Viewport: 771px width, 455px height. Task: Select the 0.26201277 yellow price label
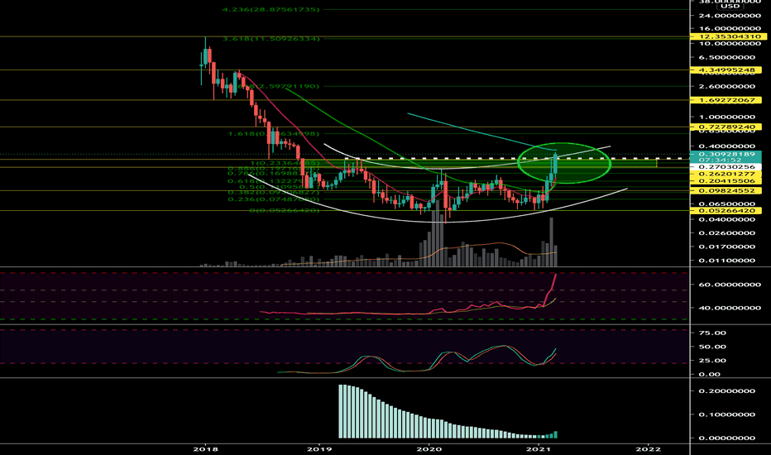pyautogui.click(x=726, y=174)
